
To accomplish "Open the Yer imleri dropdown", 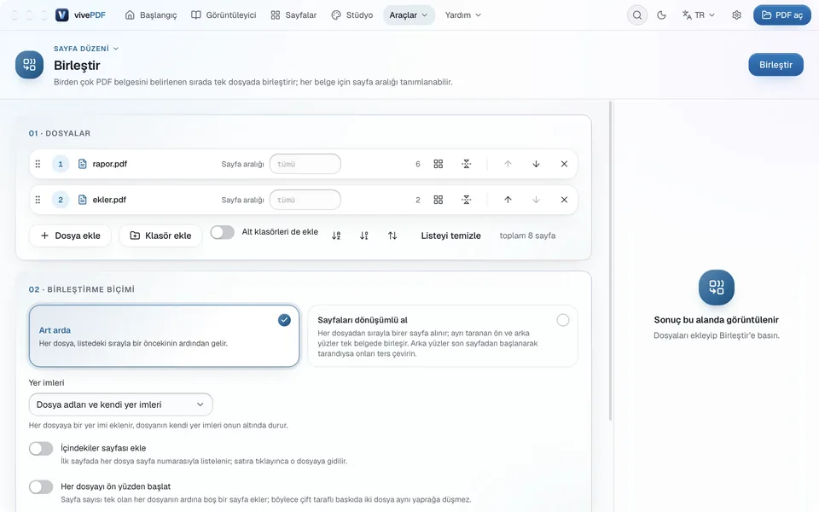I will (x=120, y=404).
